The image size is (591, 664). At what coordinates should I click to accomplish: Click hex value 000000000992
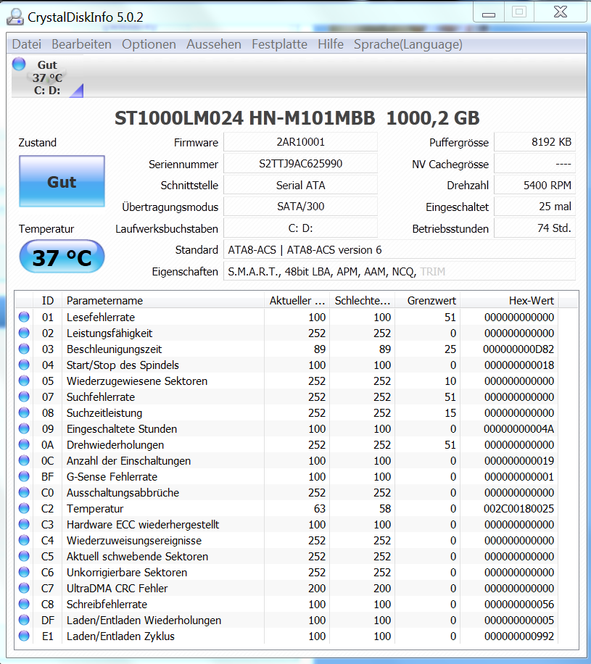[518, 636]
